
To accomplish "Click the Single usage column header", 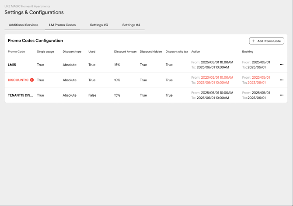I will point(45,52).
